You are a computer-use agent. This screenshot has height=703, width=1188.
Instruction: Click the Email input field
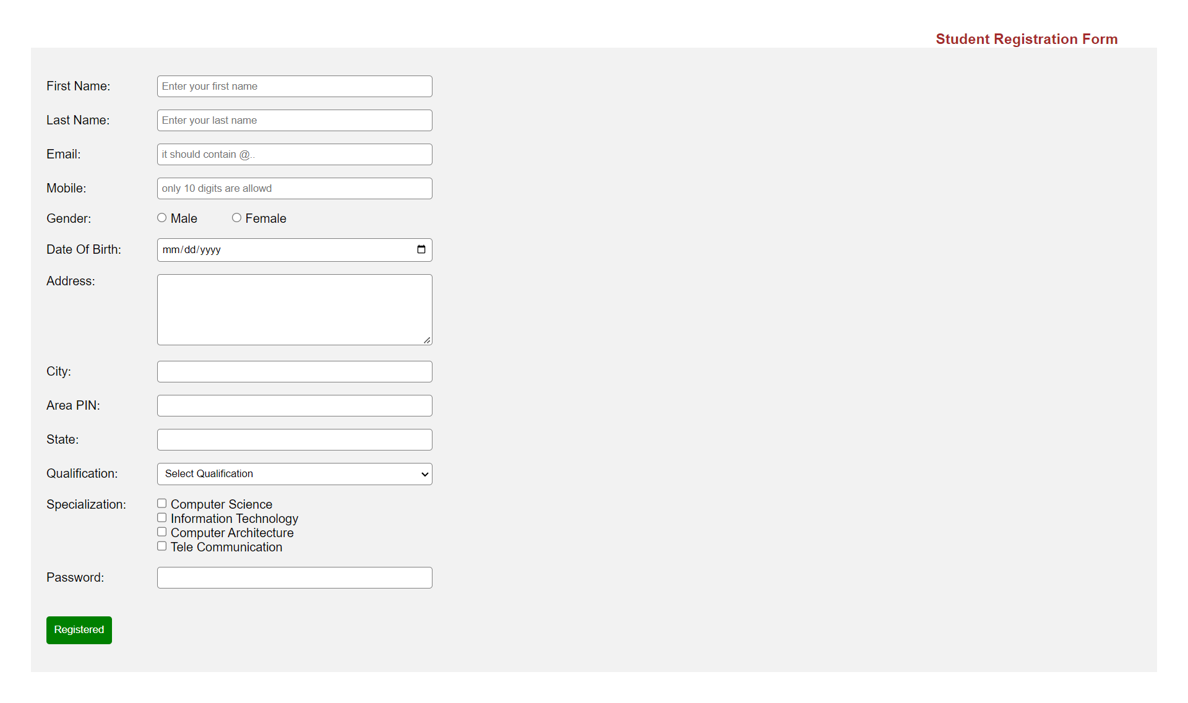295,155
